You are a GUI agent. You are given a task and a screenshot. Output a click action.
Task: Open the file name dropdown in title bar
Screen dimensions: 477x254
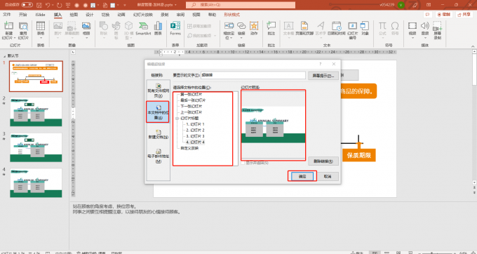coord(175,5)
